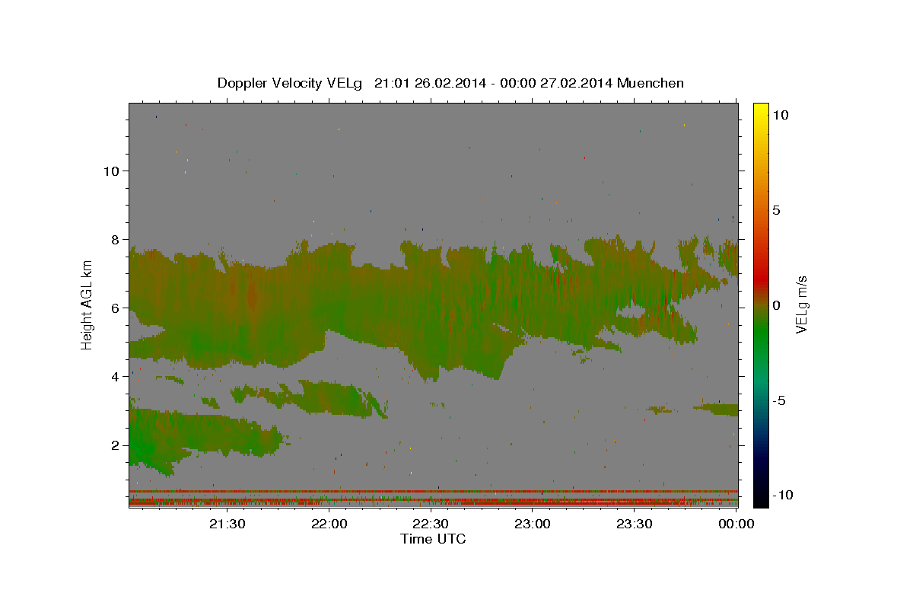
Task: Click the 21:30 time tick label
Action: (227, 524)
